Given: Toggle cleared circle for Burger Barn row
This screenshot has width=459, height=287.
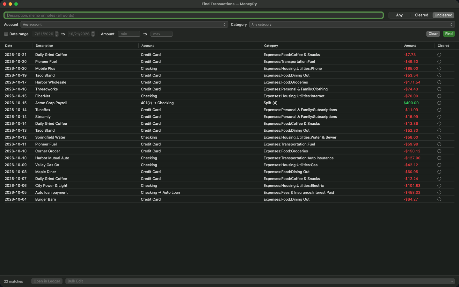Looking at the screenshot, I should pos(439,199).
